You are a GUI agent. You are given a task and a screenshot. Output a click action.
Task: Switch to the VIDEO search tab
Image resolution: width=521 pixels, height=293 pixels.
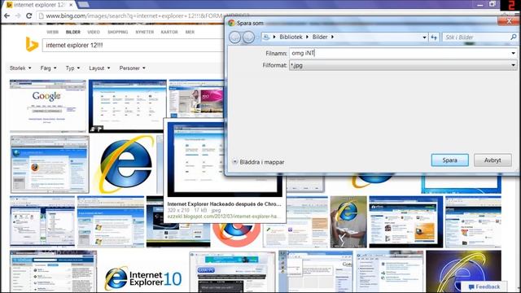coord(94,32)
